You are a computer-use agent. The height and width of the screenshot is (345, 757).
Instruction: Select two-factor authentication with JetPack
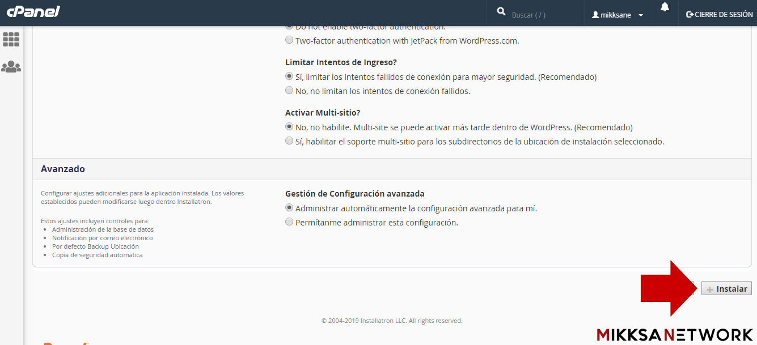[290, 40]
